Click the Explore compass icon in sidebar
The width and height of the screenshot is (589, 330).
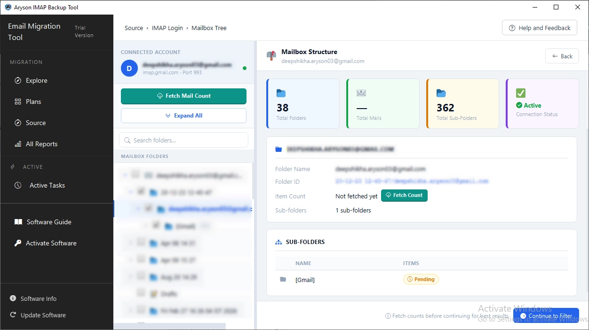coord(18,80)
